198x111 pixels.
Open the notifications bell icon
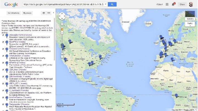[173, 4]
